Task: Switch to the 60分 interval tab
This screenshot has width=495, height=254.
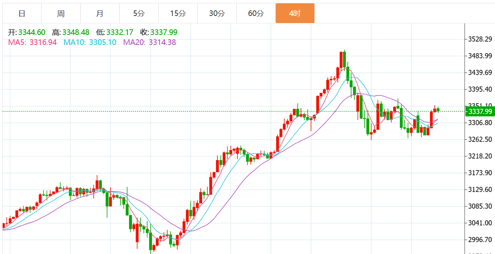Action: tap(256, 13)
